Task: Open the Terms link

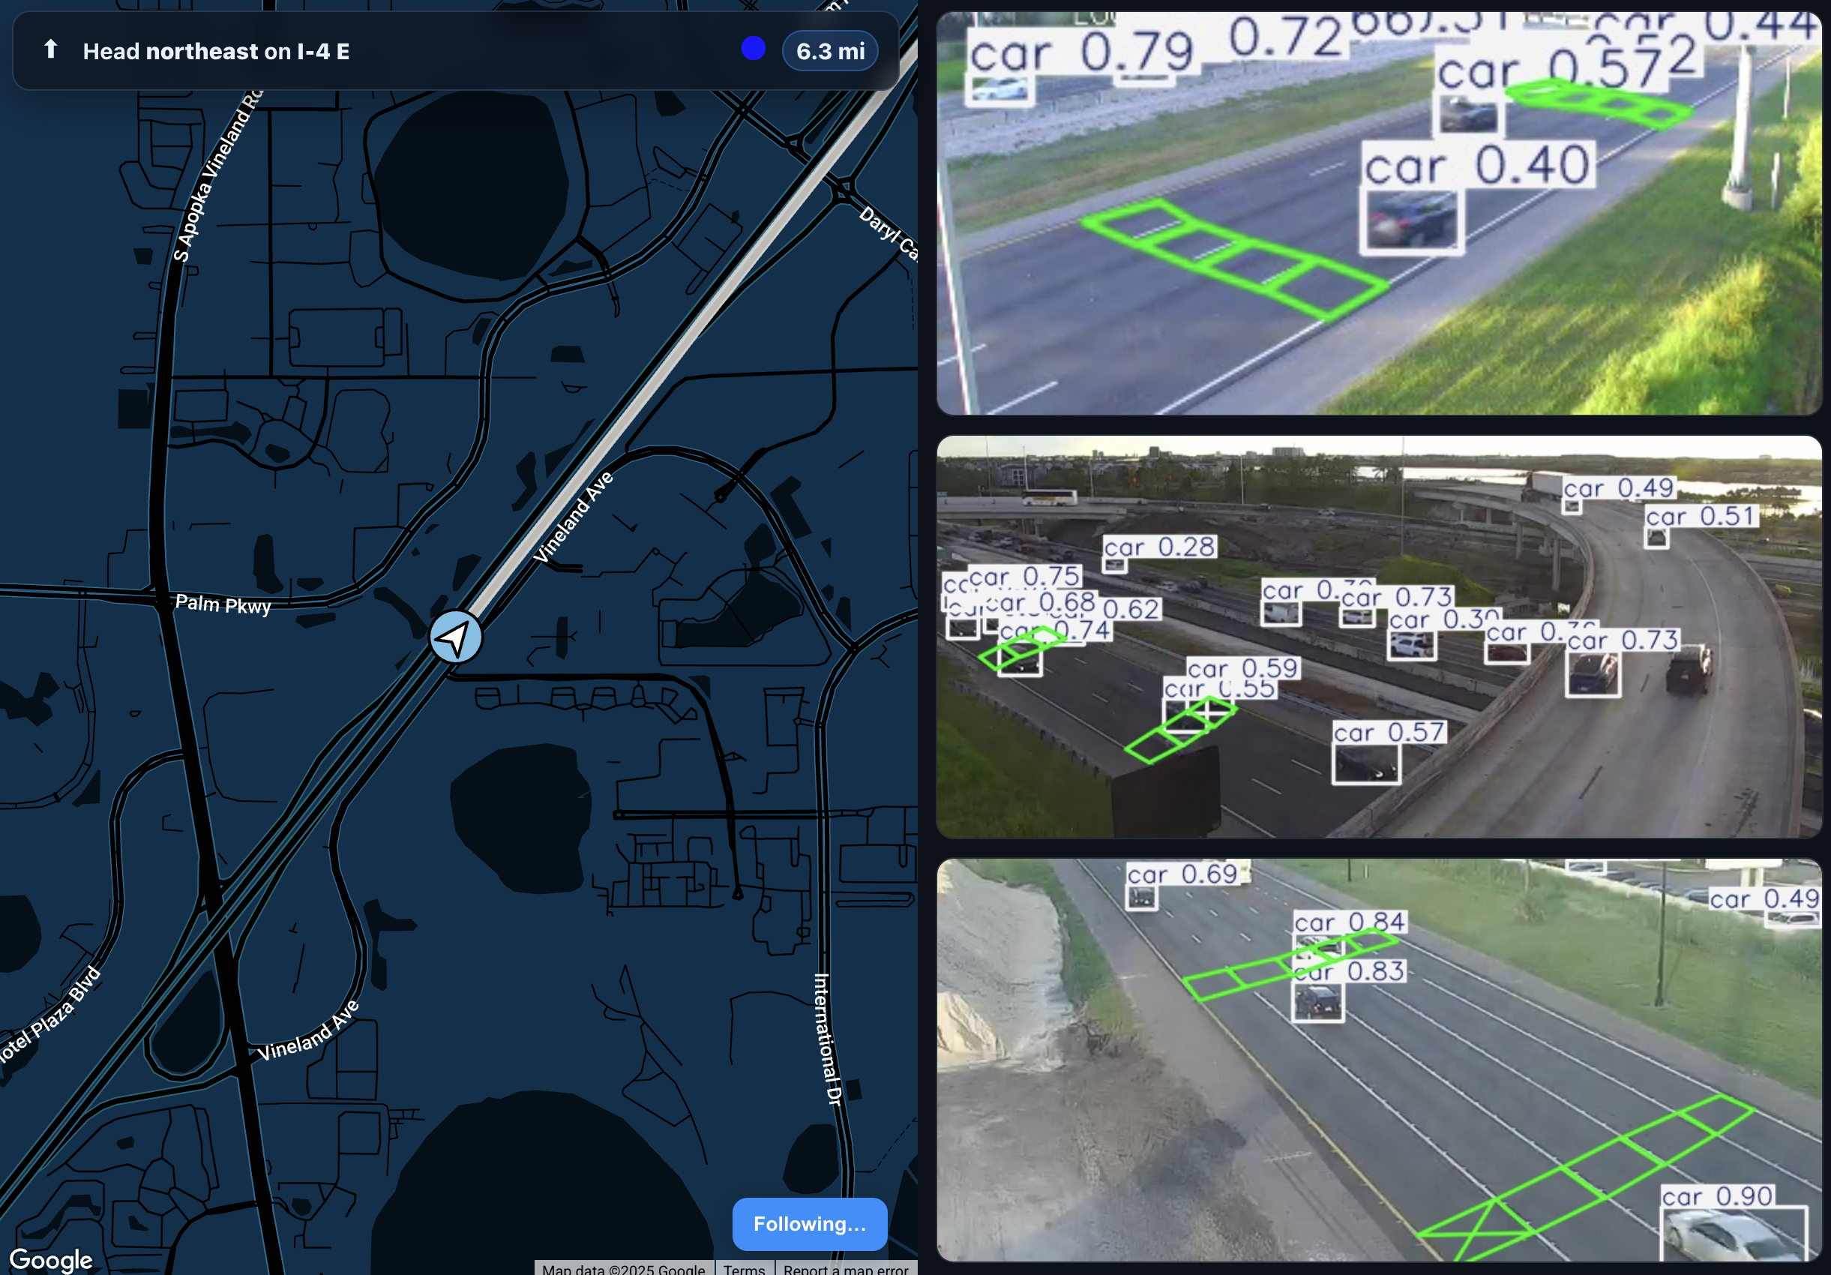Action: [x=743, y=1267]
